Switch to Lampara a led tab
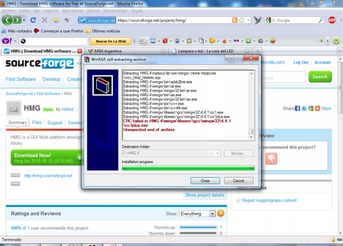 [210, 51]
